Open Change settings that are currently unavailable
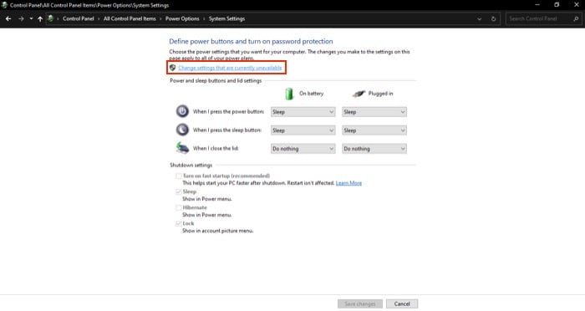 pyautogui.click(x=230, y=68)
